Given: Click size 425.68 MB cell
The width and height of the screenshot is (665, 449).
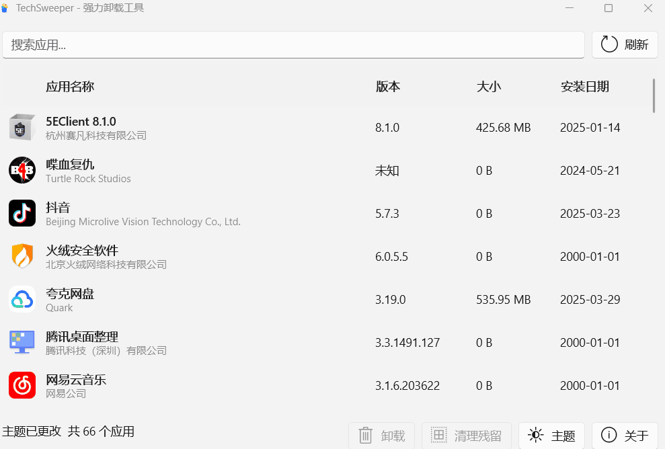Looking at the screenshot, I should (504, 128).
